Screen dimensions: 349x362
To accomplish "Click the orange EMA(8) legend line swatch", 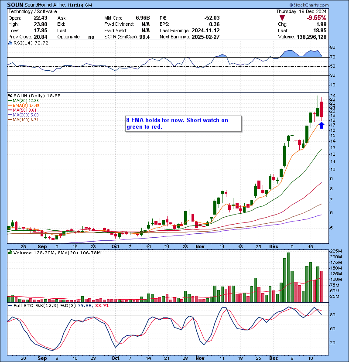I will click(10, 106).
